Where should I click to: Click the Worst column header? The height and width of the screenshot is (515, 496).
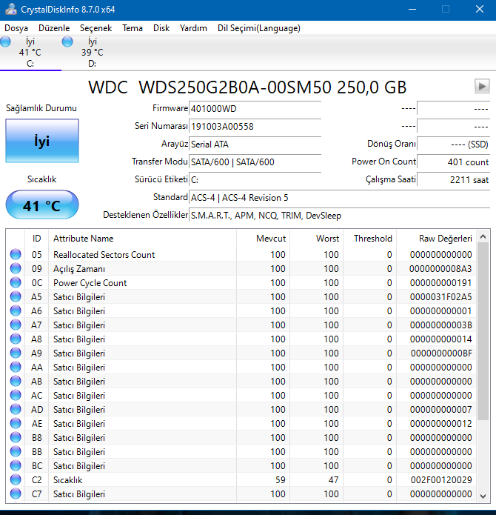[x=317, y=239]
